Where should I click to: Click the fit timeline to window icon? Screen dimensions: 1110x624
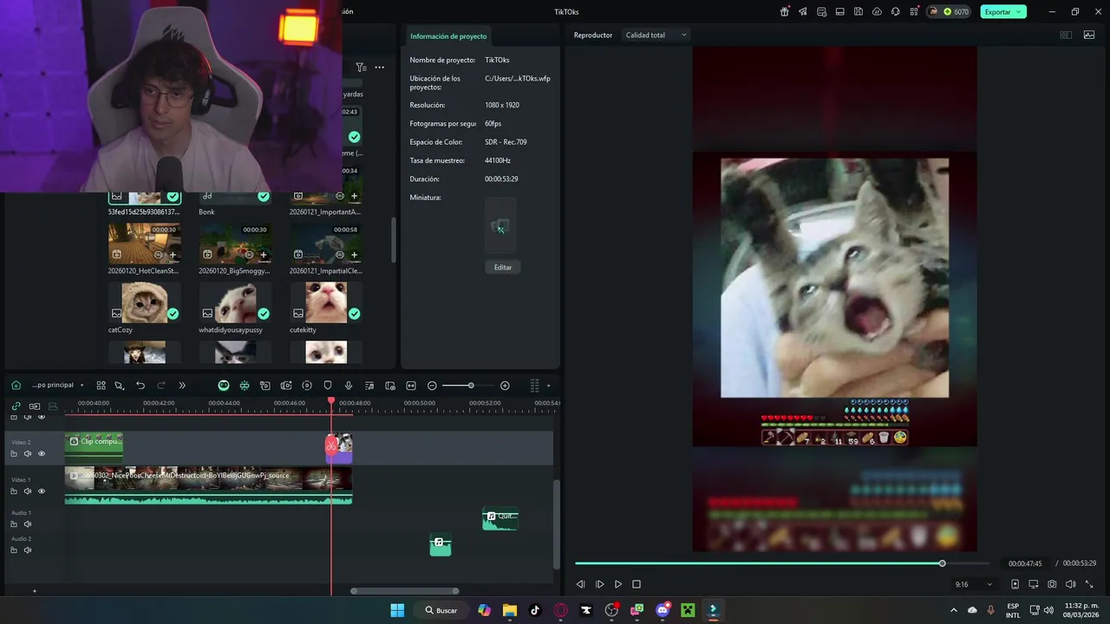[x=411, y=386]
